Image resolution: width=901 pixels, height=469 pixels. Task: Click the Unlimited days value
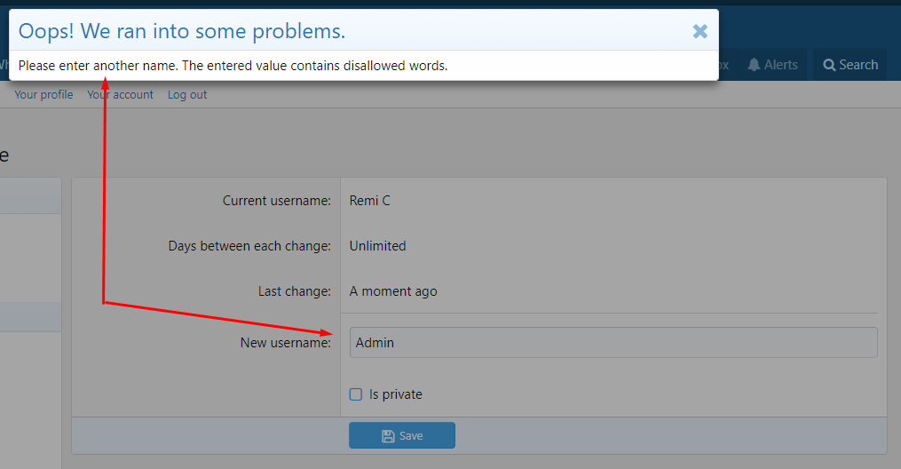pos(377,246)
